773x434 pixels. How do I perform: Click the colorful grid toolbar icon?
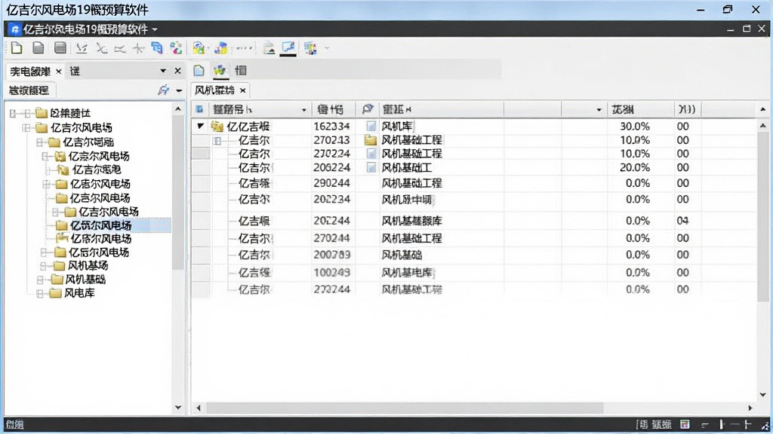click(310, 47)
